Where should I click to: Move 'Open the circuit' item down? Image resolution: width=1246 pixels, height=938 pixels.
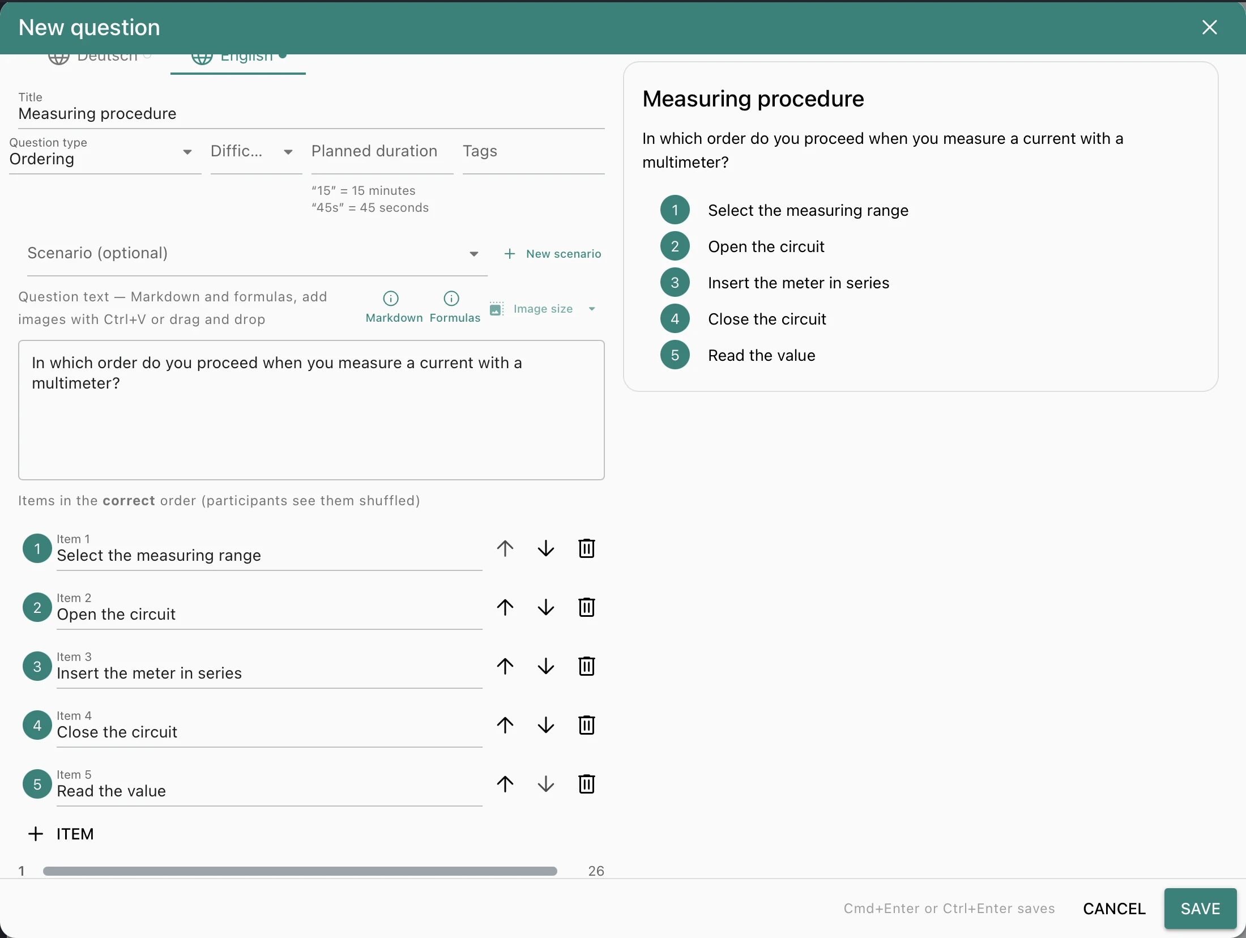(546, 607)
